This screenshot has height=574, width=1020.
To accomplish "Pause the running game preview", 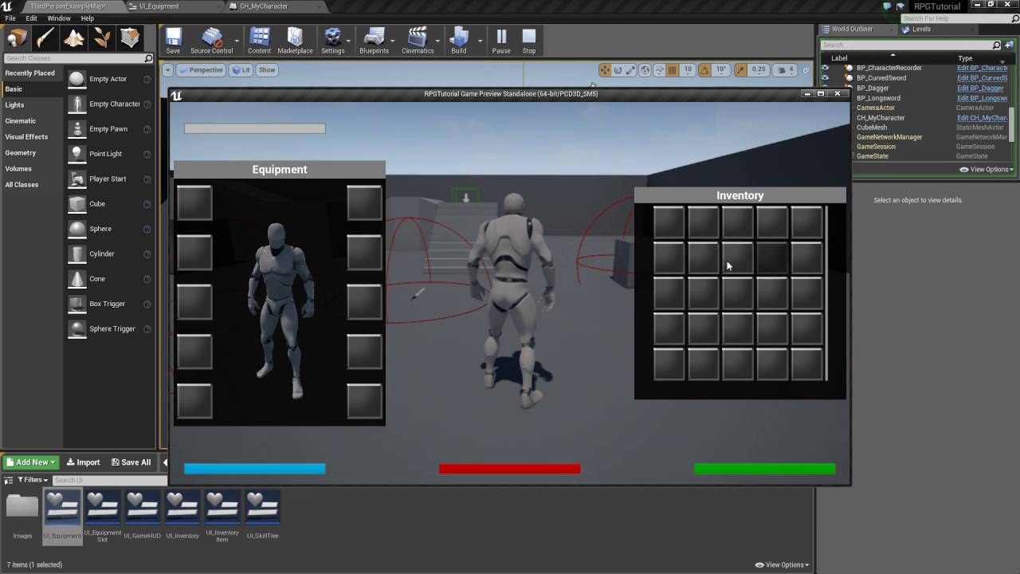I will [x=501, y=40].
